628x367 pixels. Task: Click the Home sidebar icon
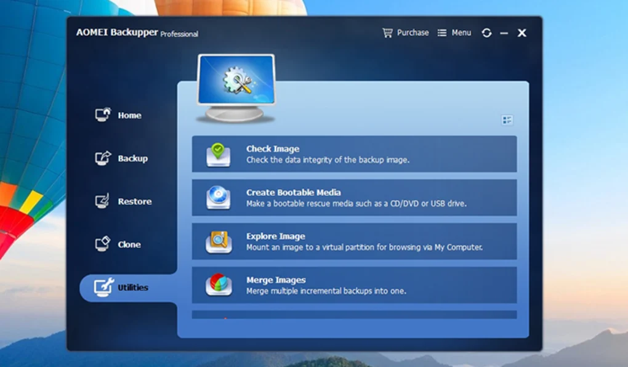(103, 115)
